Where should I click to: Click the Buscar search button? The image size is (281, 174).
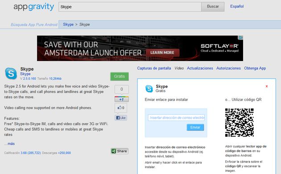click(x=213, y=7)
